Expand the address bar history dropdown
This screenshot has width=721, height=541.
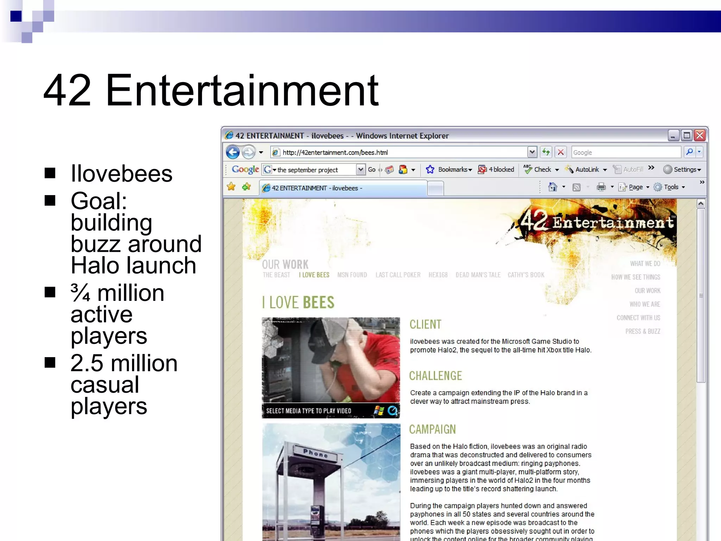point(532,153)
